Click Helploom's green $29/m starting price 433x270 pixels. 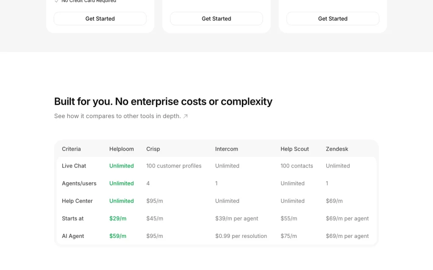pos(118,219)
